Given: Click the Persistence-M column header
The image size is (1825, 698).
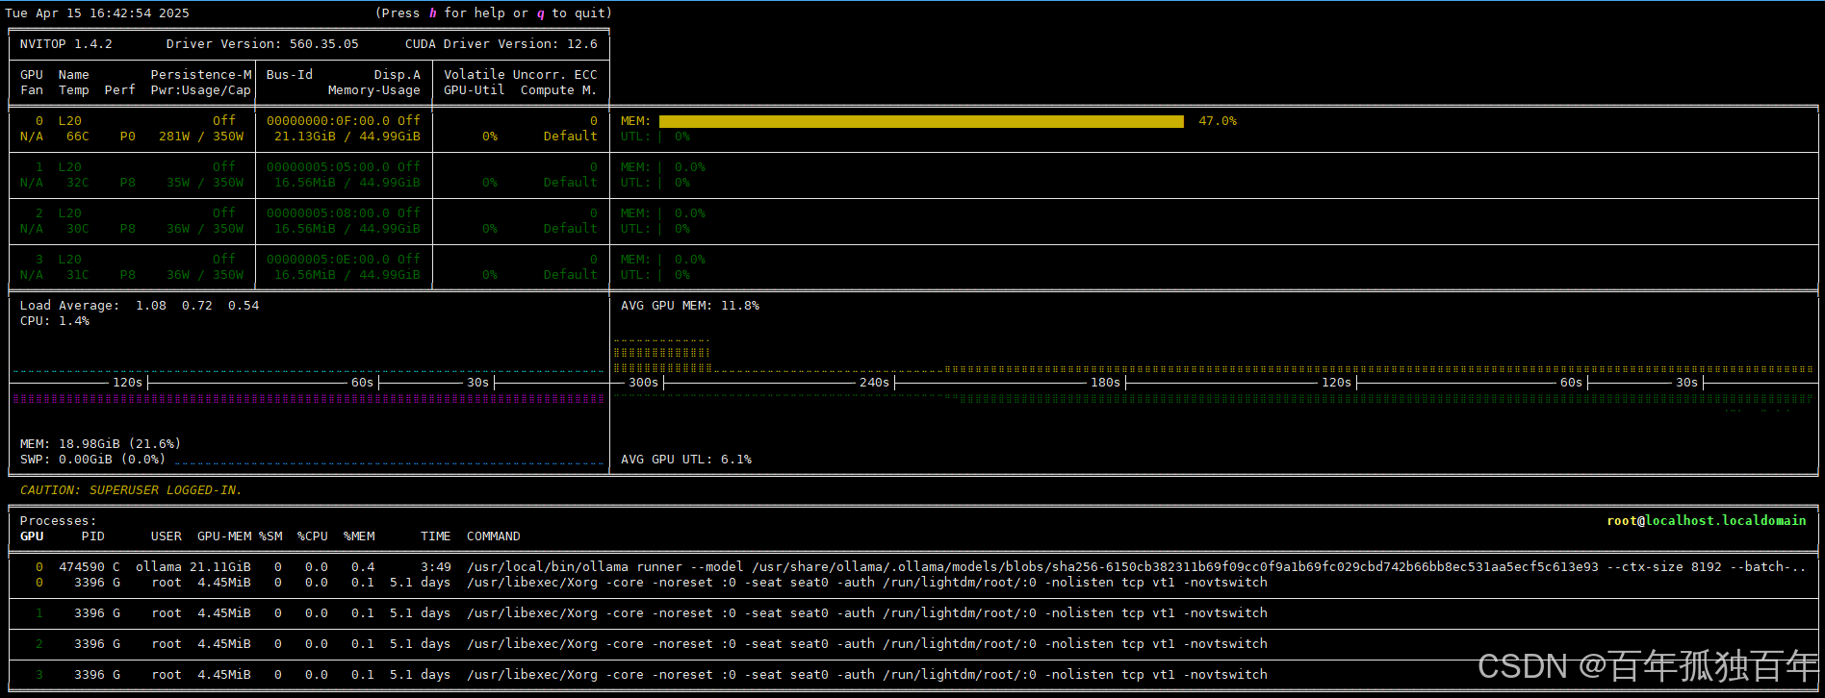Looking at the screenshot, I should click(201, 75).
